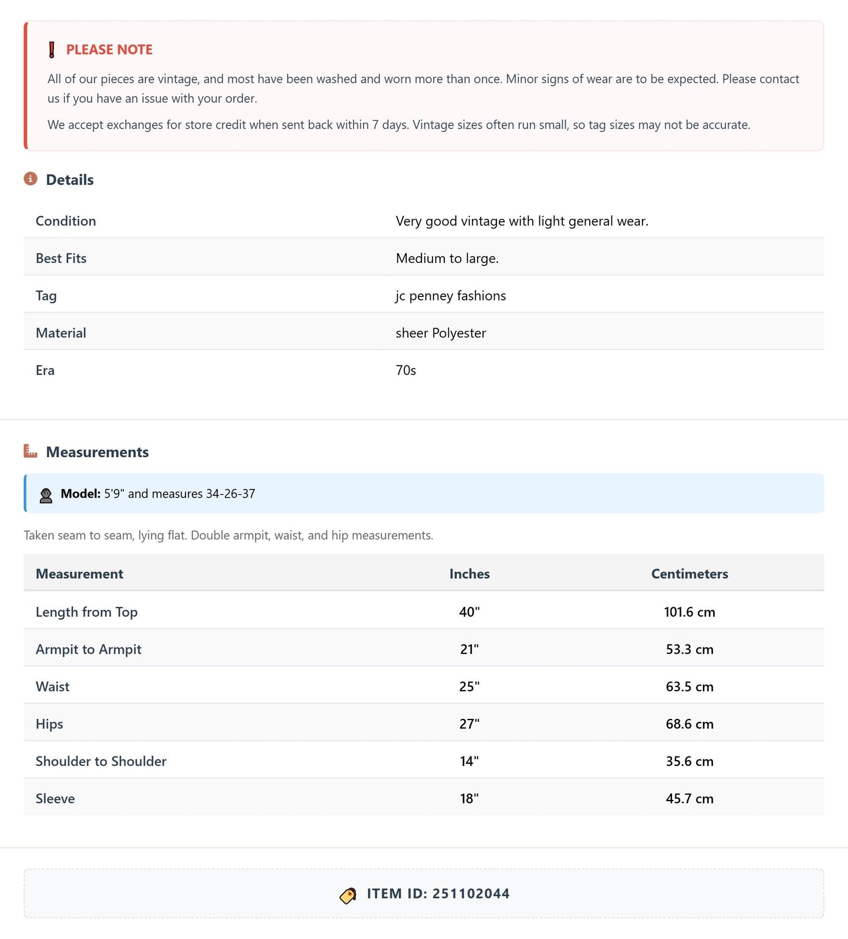Click the Hips 68.6 cm cell
The image size is (848, 939).
point(690,724)
